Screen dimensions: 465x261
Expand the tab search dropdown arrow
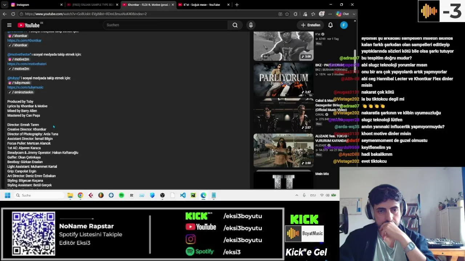(4, 5)
